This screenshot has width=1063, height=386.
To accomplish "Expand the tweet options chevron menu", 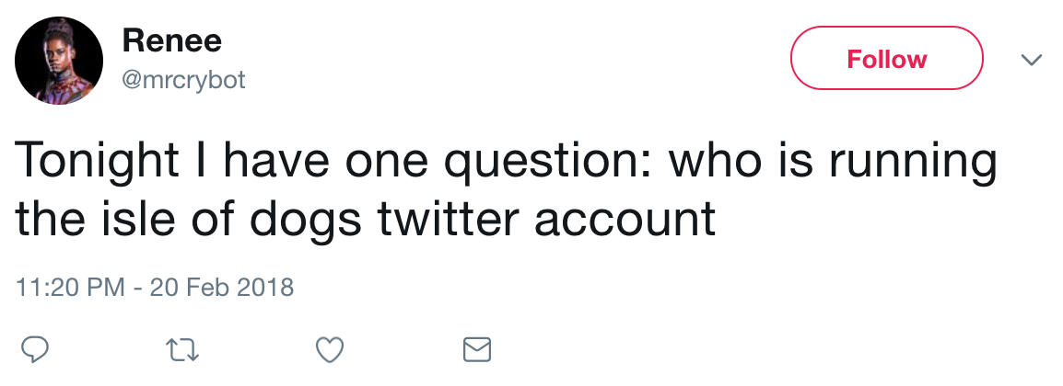I will 1031,60.
